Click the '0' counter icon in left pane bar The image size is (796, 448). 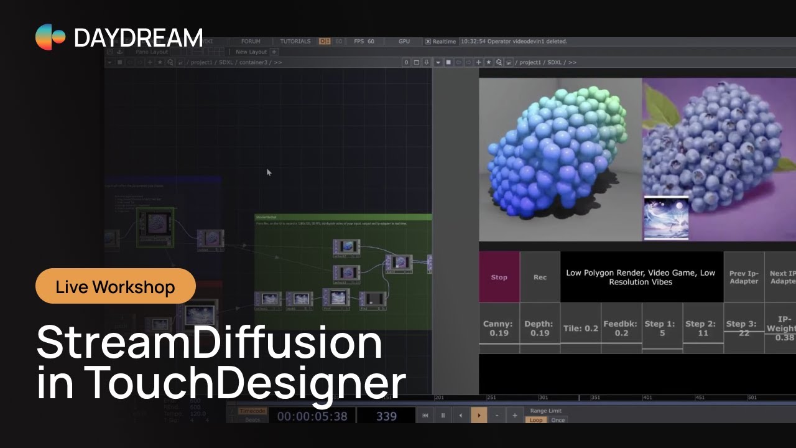pos(407,62)
